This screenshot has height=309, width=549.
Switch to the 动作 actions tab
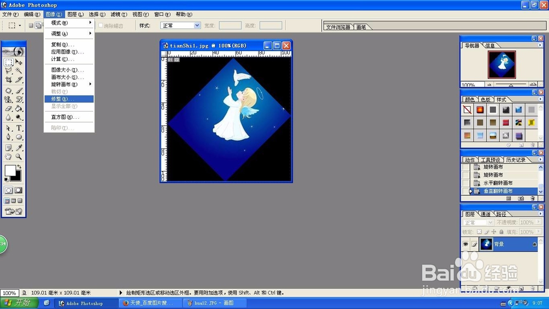coord(470,160)
